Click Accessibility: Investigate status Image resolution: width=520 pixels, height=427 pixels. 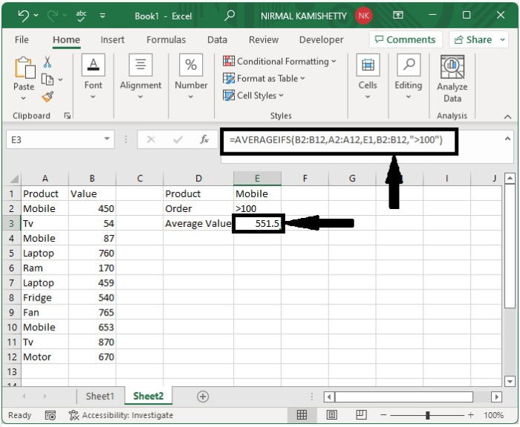point(121,415)
